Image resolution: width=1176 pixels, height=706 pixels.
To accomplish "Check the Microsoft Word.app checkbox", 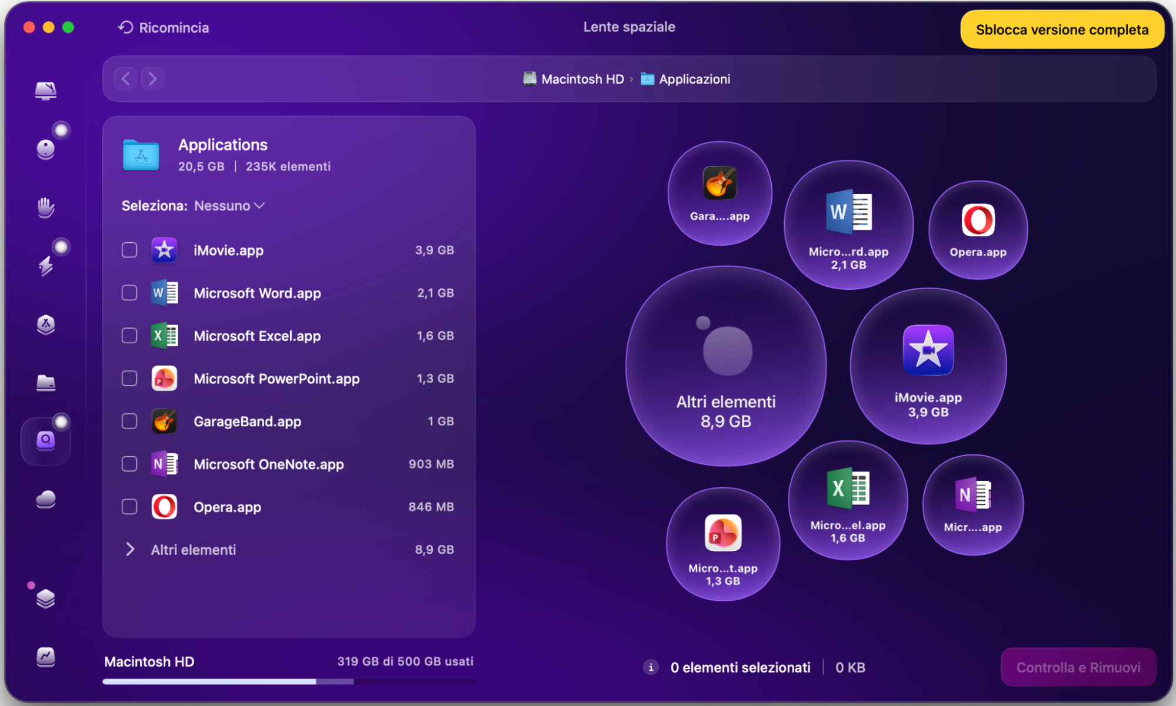I will (129, 293).
